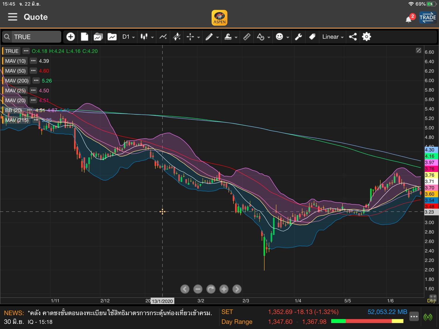Open TRUE series options menu dots
The width and height of the screenshot is (439, 329).
[26, 51]
